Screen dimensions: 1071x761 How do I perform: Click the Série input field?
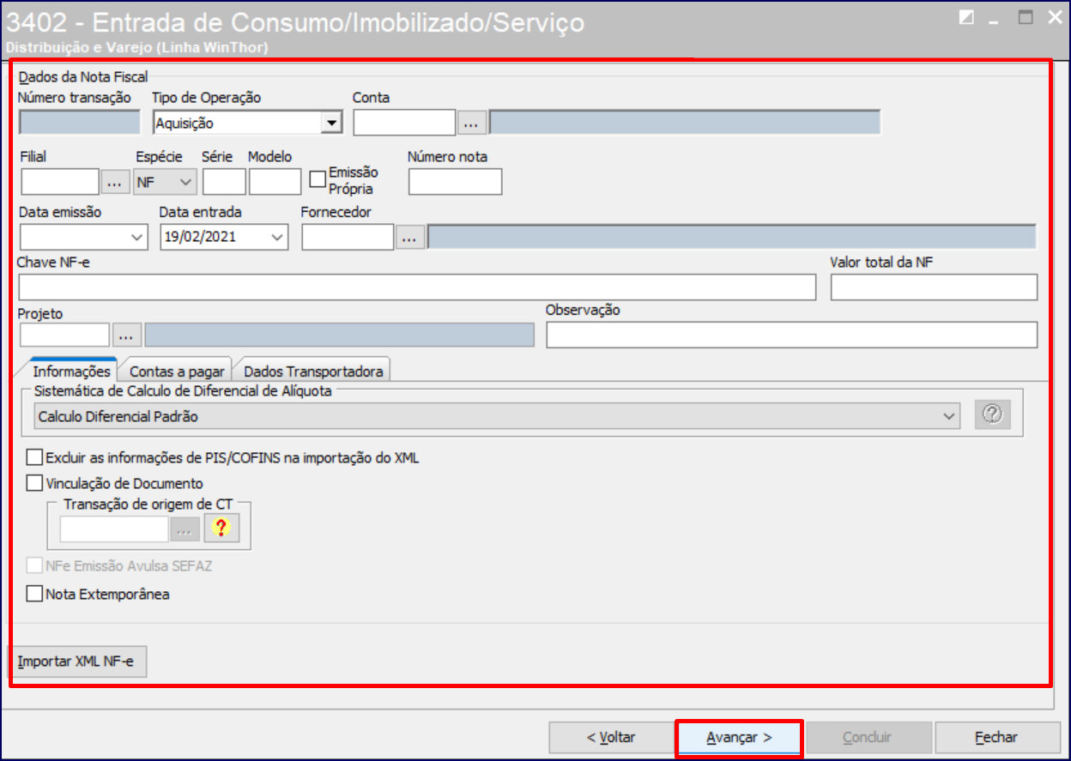225,182
